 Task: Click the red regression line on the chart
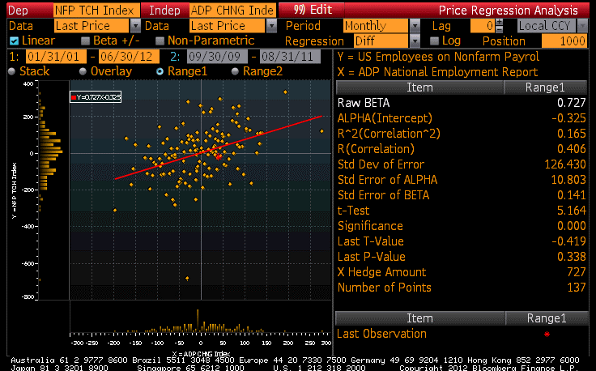219,147
